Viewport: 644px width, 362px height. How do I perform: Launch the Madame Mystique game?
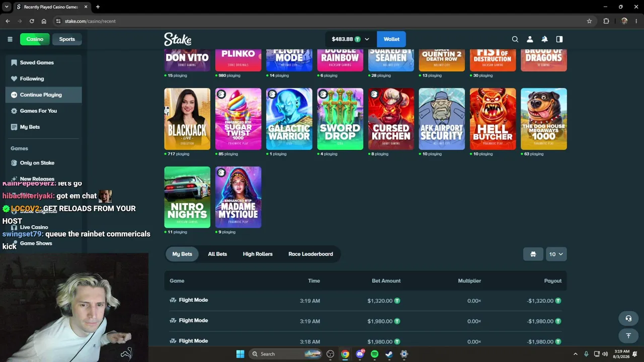coord(238,197)
